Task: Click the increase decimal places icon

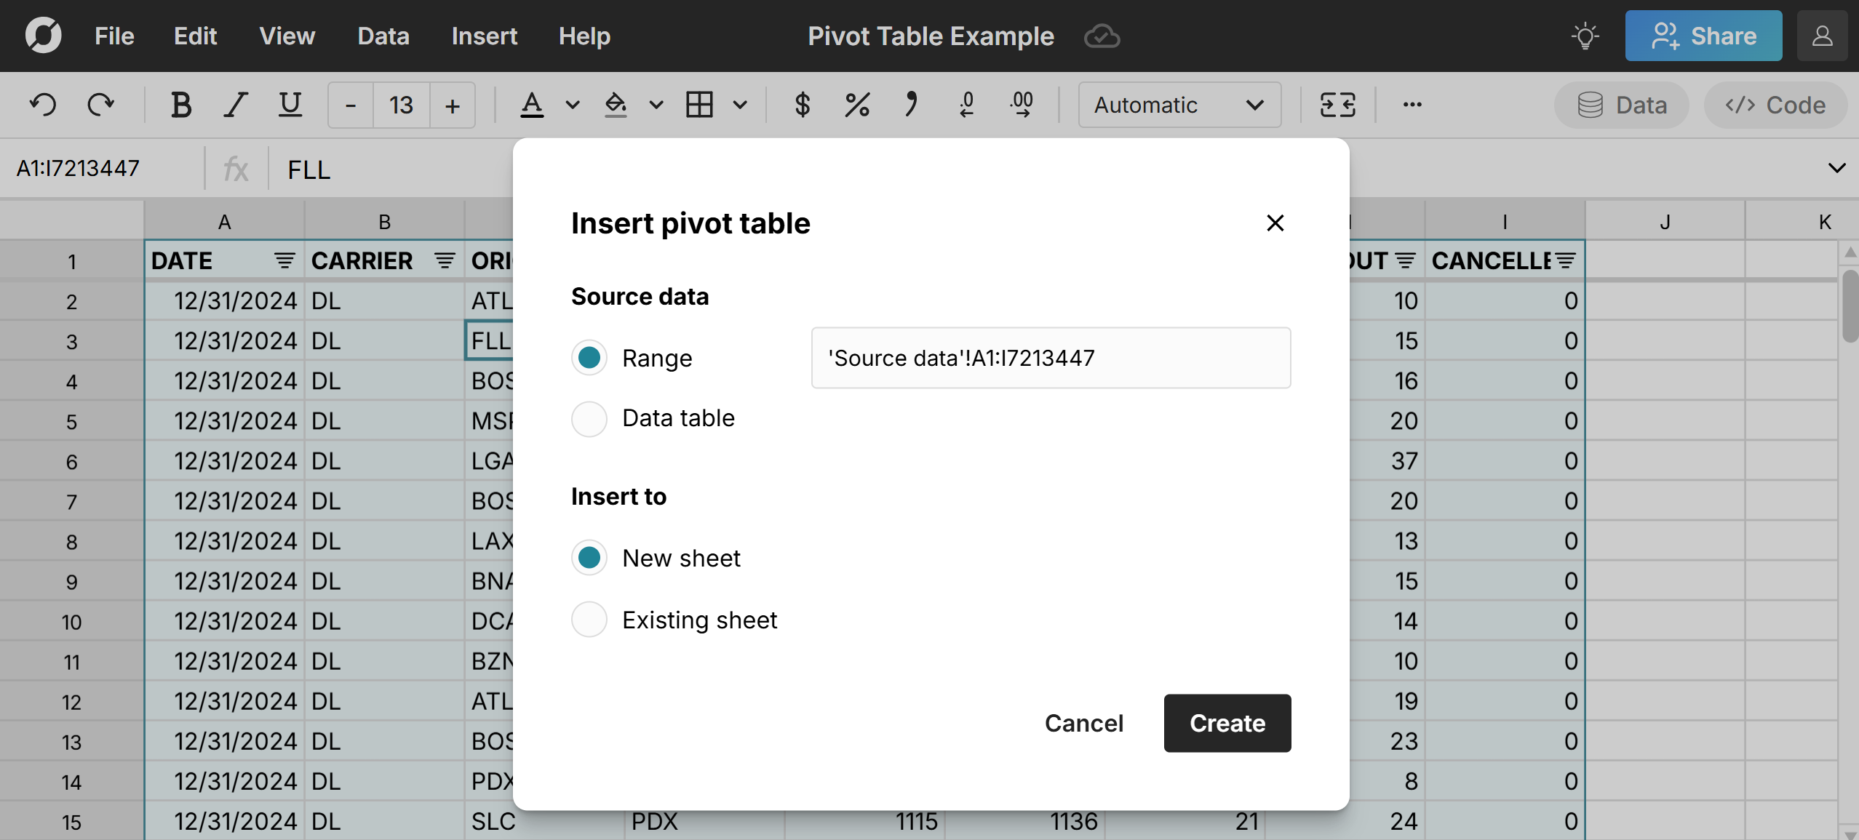Action: 1021,105
